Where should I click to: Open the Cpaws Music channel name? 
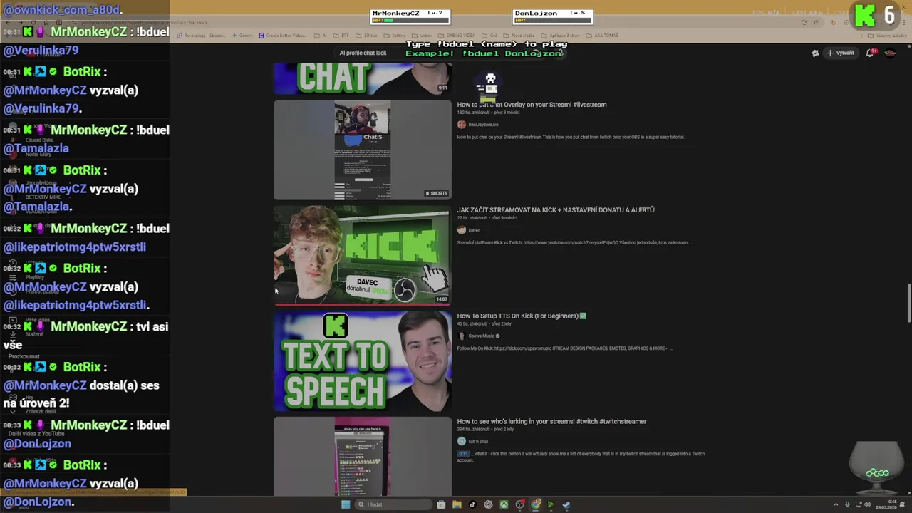(482, 336)
